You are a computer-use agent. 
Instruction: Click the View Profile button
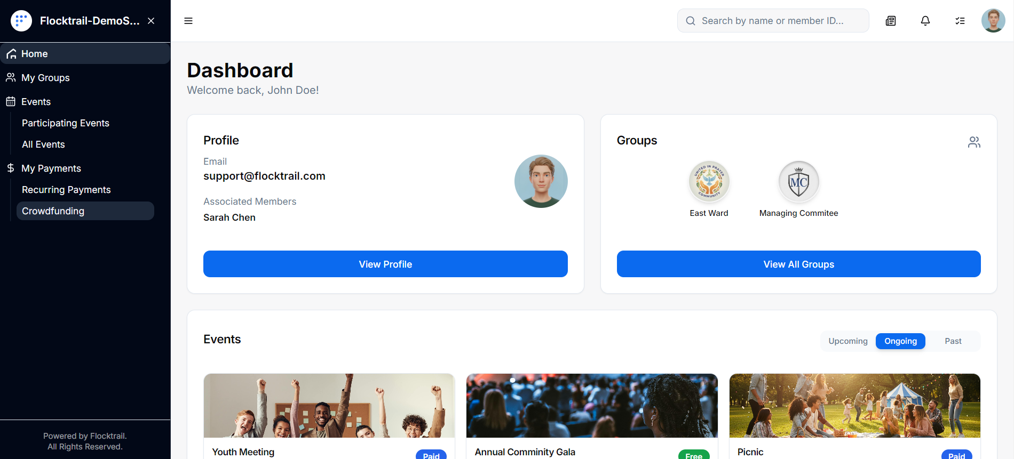click(x=385, y=264)
